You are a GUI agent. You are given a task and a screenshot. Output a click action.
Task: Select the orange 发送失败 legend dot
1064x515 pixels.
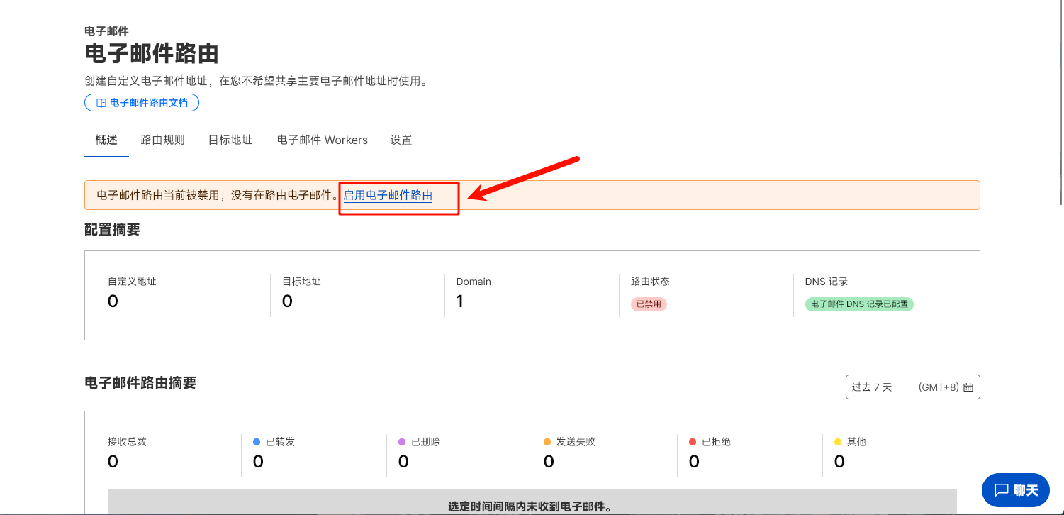pyautogui.click(x=547, y=442)
